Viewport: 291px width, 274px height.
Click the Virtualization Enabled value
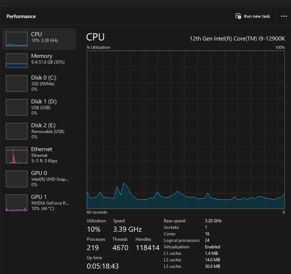[213, 247]
